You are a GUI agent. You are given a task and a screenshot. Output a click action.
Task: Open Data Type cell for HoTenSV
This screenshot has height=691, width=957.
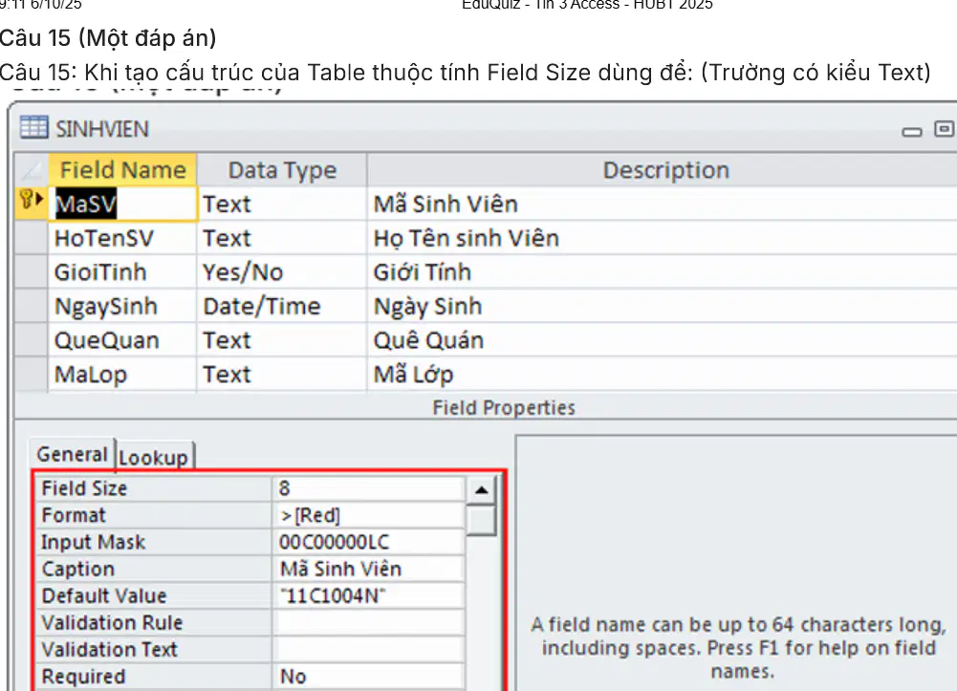(282, 238)
